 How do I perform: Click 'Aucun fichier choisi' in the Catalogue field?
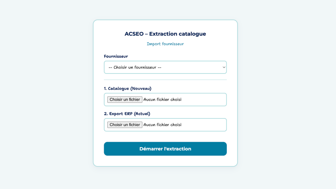point(162,99)
